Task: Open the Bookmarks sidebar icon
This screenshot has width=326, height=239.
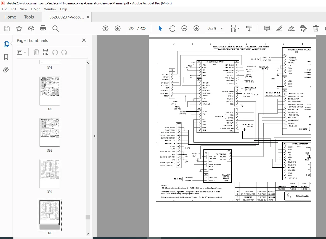Action: click(x=6, y=57)
